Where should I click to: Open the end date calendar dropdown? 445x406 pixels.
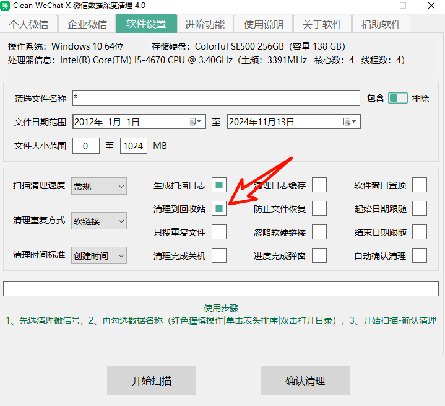pos(350,121)
